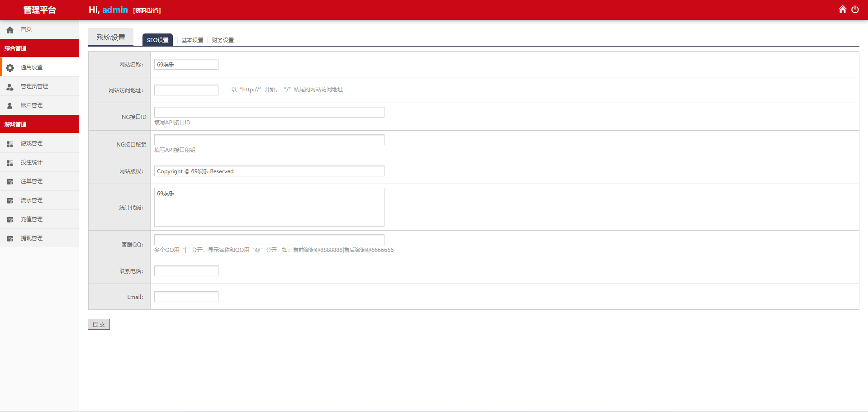Click the 综合管理 section header
Screen dimensions: 868x412
point(39,48)
